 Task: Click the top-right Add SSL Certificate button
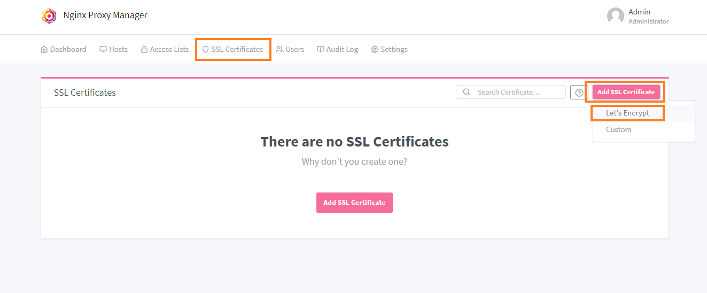coord(626,92)
